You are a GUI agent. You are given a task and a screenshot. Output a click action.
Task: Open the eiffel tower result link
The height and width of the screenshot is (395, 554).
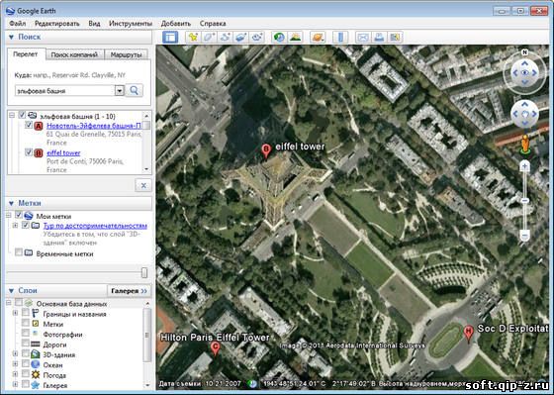[x=63, y=152]
